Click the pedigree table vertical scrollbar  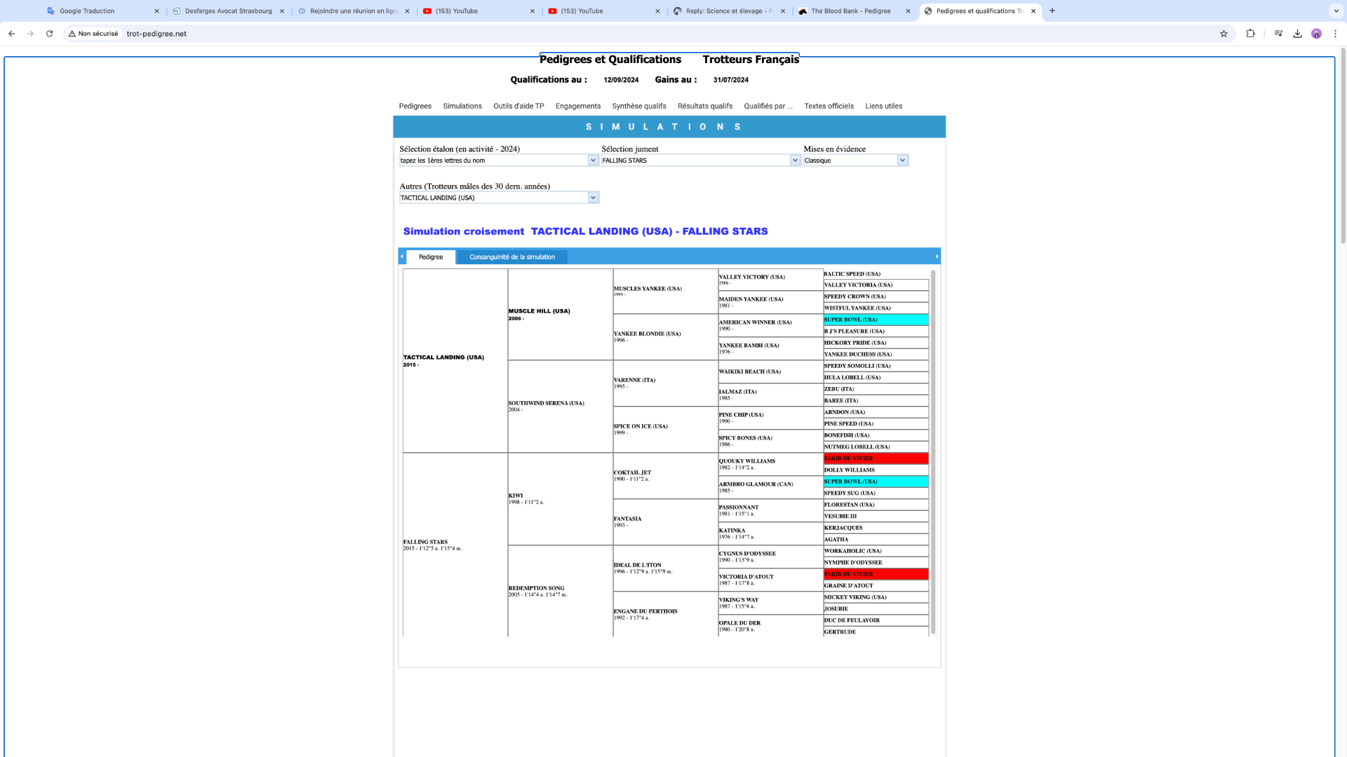click(x=932, y=452)
